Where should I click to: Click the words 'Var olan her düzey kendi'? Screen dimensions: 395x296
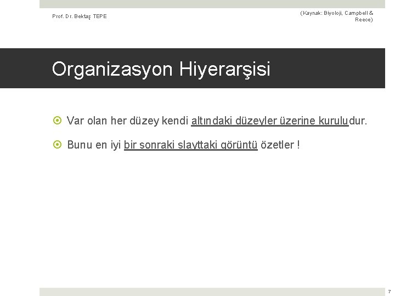click(127, 121)
